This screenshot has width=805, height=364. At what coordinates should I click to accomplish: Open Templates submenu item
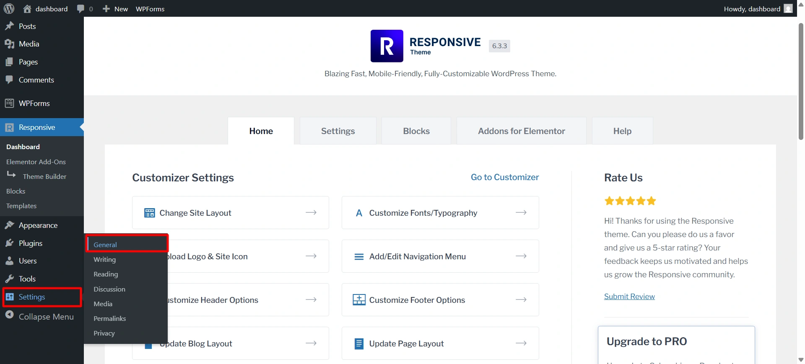click(21, 206)
